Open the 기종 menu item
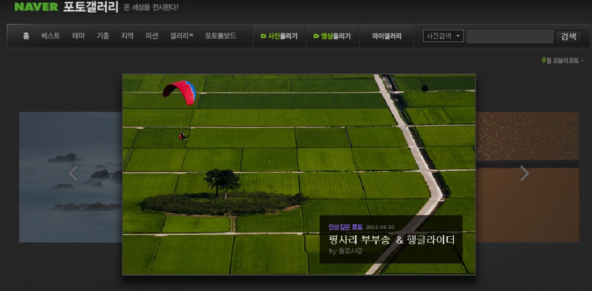Screen dimensions: 592x291 tap(103, 36)
